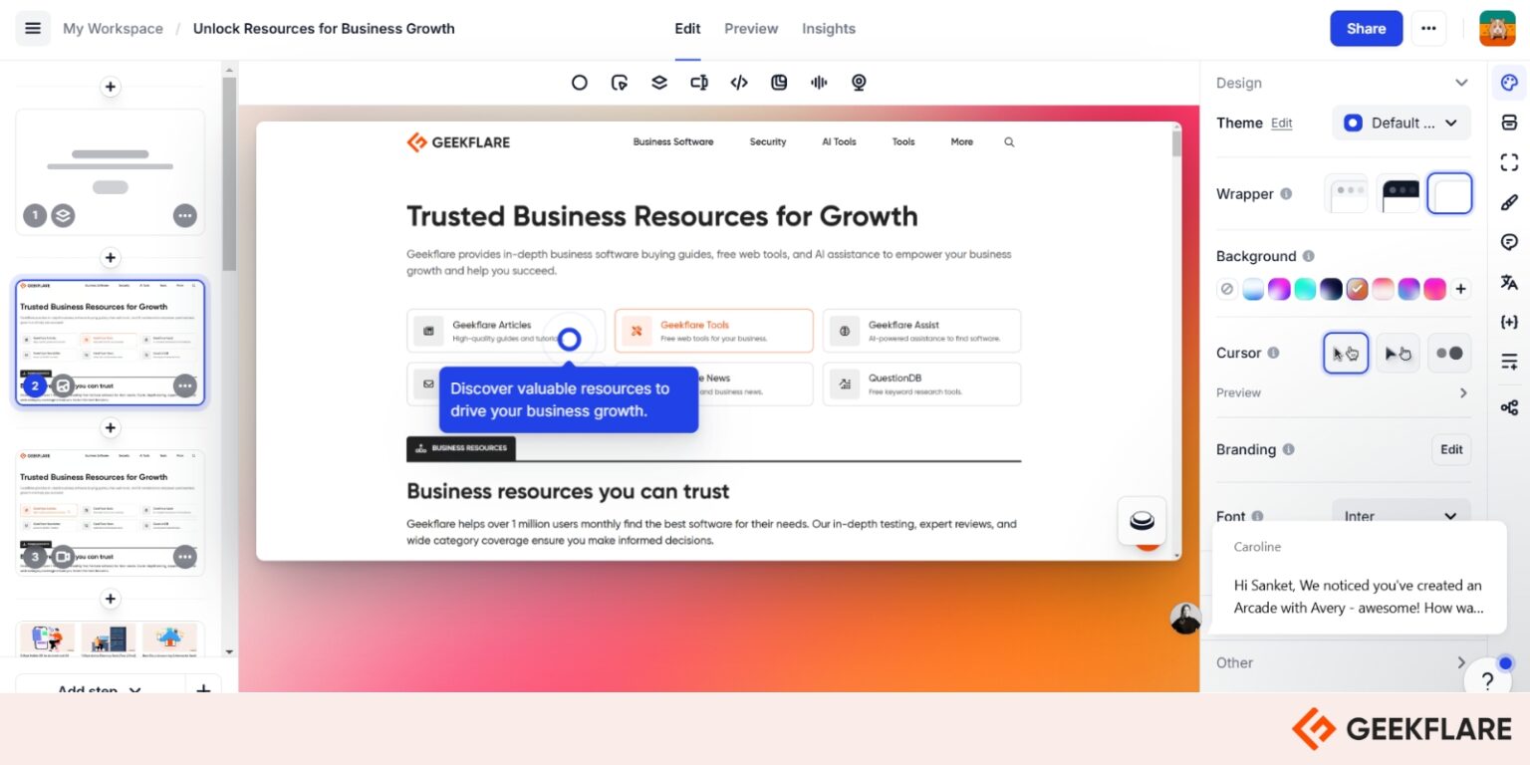
Task: Open options menu for step 2
Action: point(185,385)
